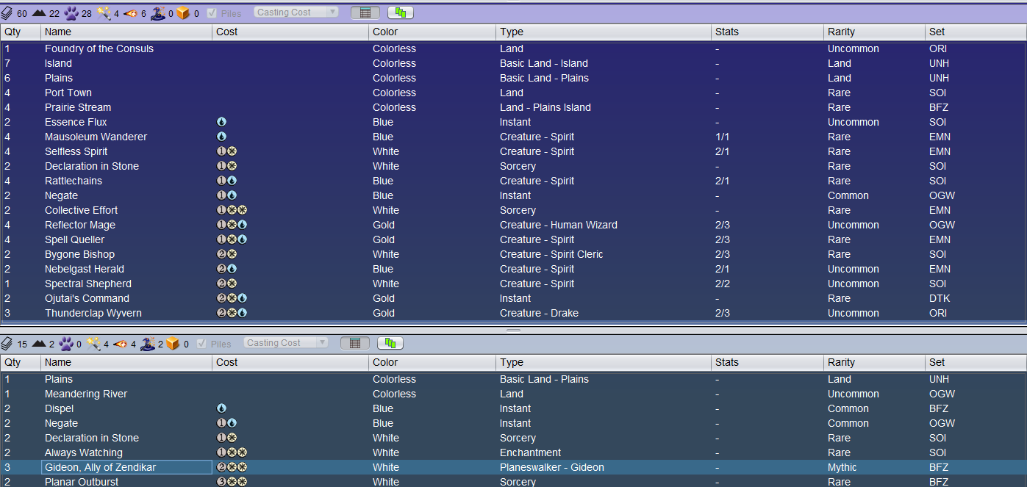This screenshot has height=487, width=1027.
Task: Select the Essence Flux card name
Action: 76,122
